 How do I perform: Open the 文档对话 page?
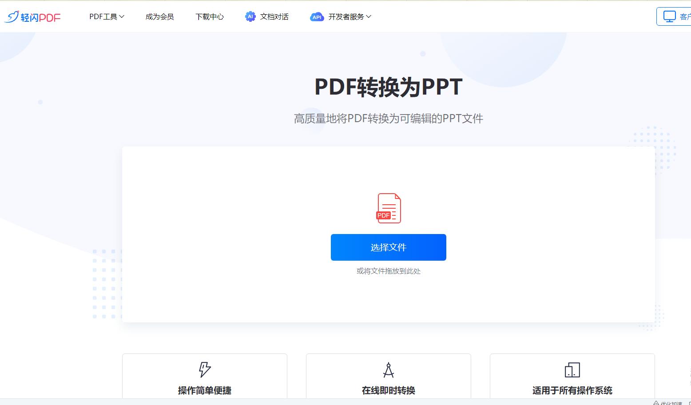[x=275, y=16]
